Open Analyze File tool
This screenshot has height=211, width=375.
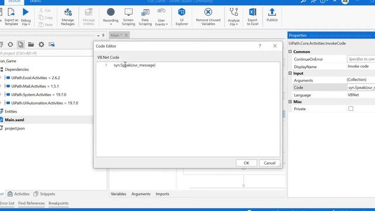point(234,16)
